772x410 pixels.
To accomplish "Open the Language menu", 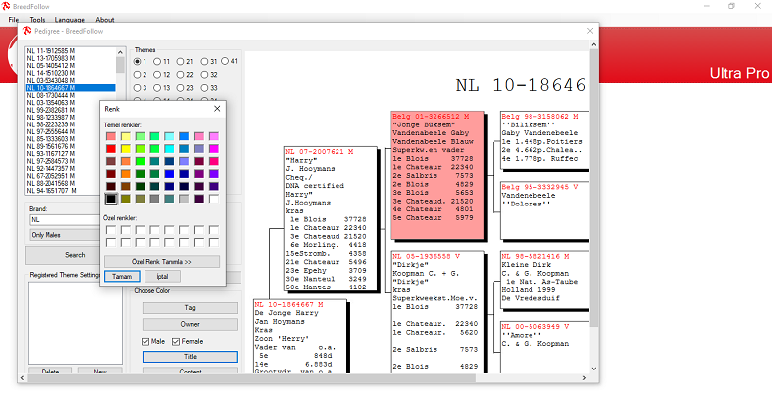I will click(x=71, y=19).
